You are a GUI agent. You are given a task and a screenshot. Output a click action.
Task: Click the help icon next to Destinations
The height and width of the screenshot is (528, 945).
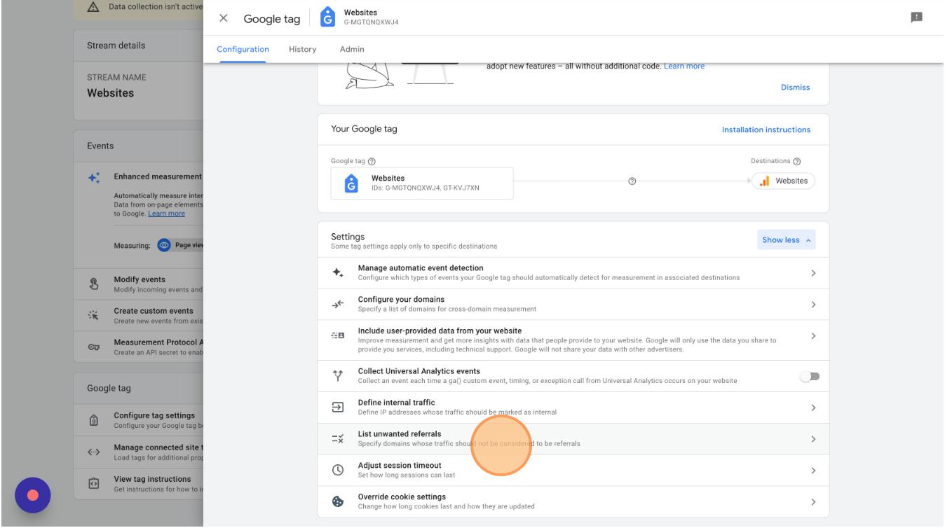[x=796, y=162]
